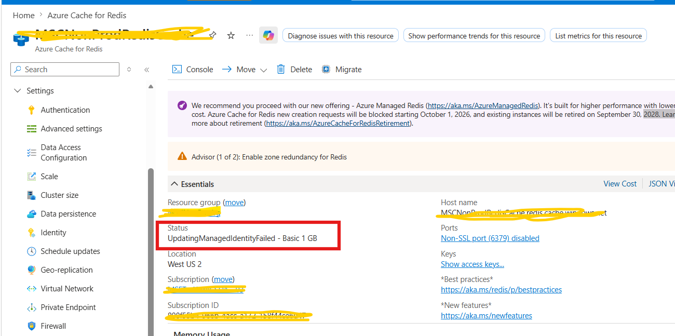Go to Home breadcrumb
Screen dimensions: 675x336
click(x=23, y=15)
